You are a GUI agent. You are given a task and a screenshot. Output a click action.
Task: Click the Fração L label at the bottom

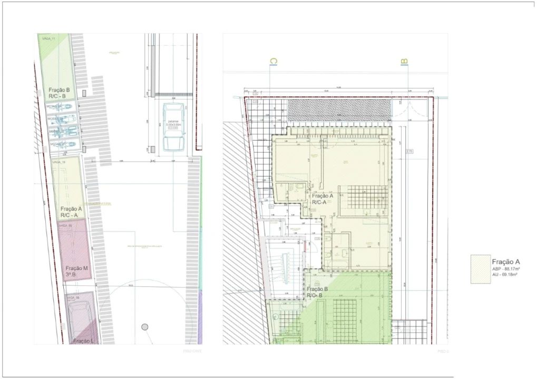83,341
